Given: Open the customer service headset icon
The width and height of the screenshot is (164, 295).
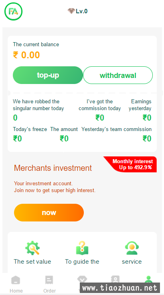Looking at the screenshot, I should [132, 248].
